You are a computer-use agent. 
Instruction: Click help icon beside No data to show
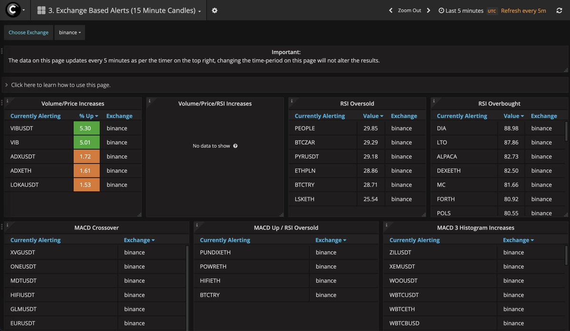pos(235,146)
